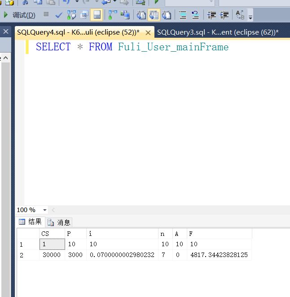290x297 pixels.
Task: Set results to file output
Action: coord(167,15)
